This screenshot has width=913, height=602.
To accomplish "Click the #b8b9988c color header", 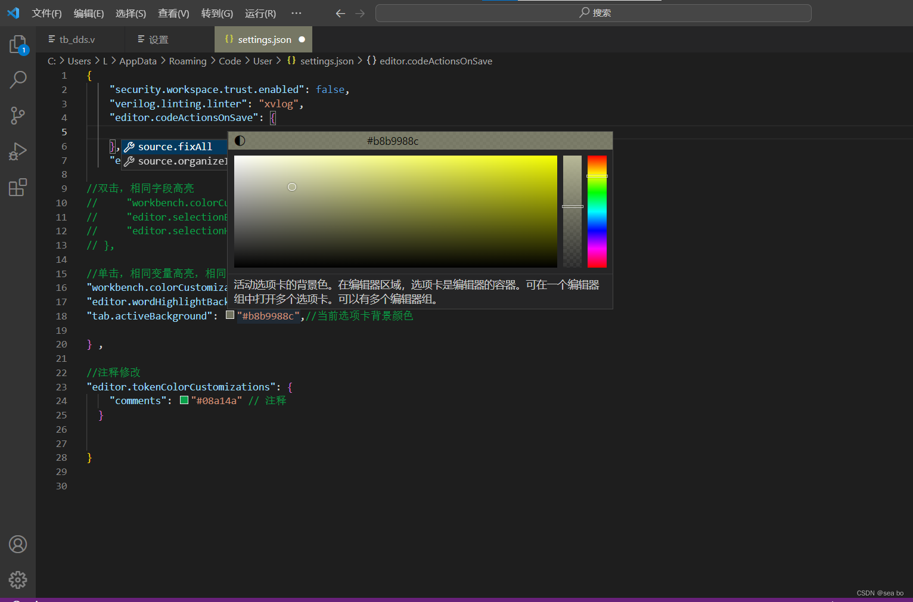I will tap(393, 141).
